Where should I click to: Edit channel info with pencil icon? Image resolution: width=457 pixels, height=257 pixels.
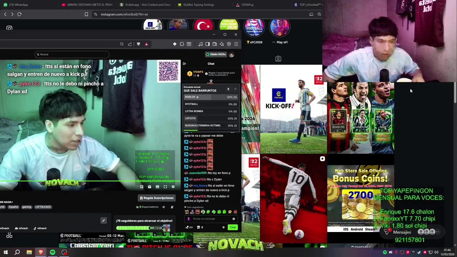click(x=104, y=221)
